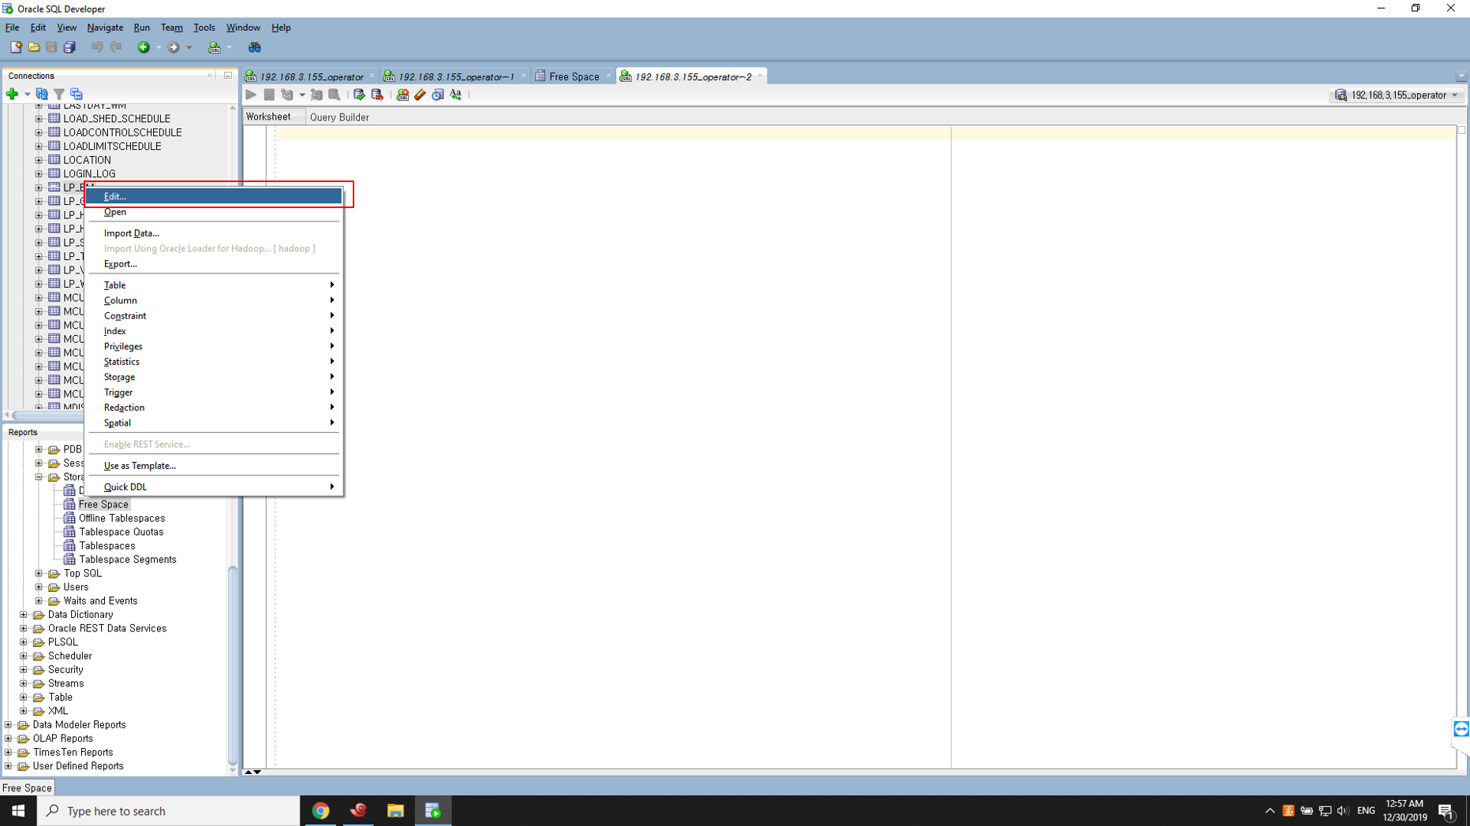Switch to the Query Builder tab
The image size is (1470, 826).
[x=339, y=117]
